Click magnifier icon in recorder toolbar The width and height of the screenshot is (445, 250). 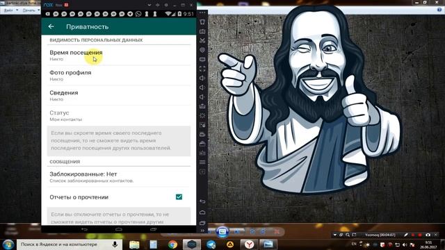(348, 235)
